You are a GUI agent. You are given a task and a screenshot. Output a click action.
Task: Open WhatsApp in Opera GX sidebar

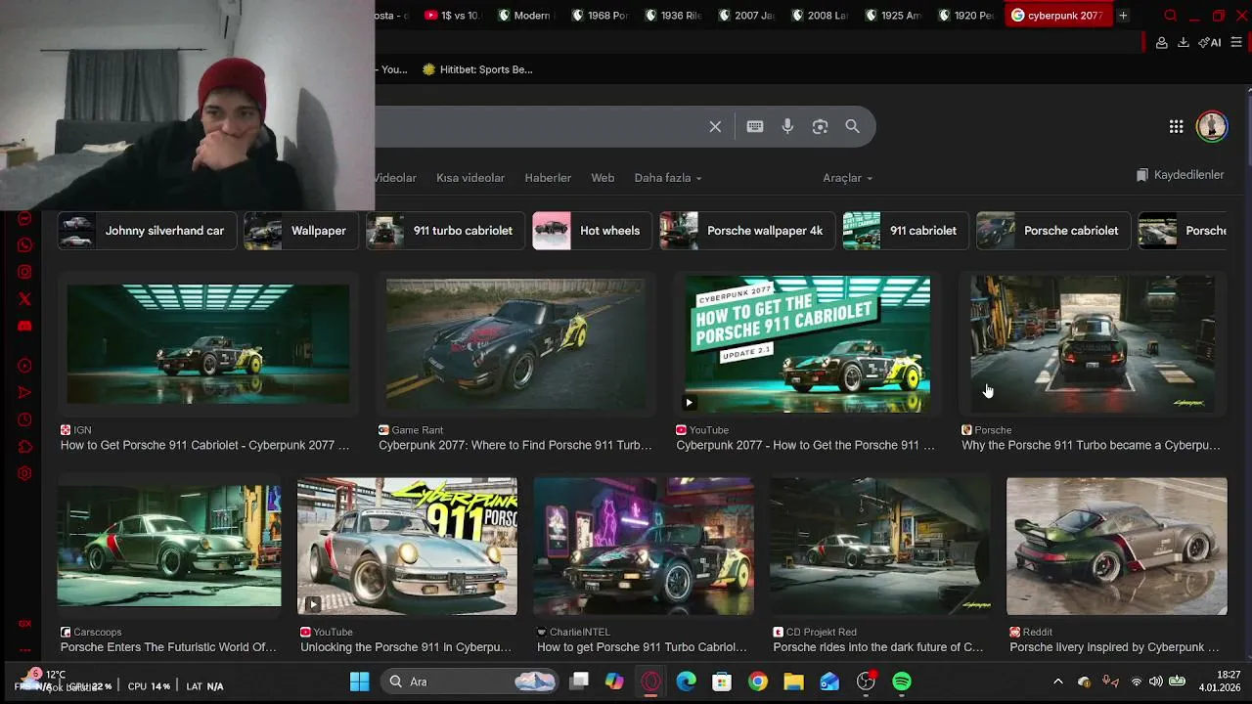(x=24, y=245)
